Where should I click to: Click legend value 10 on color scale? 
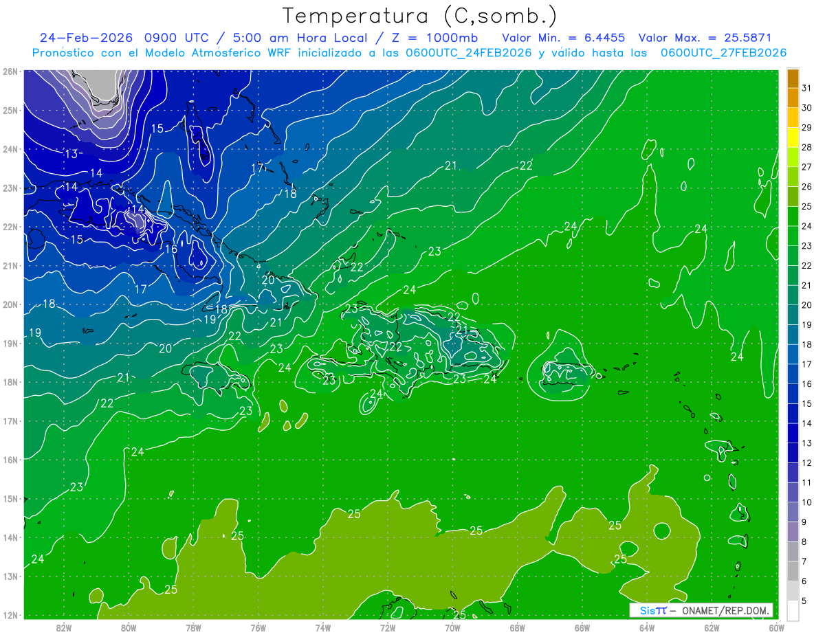tap(807, 502)
